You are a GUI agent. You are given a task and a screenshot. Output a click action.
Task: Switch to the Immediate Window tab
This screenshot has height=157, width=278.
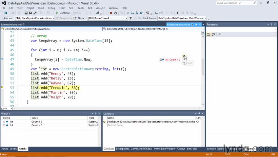(x=165, y=149)
